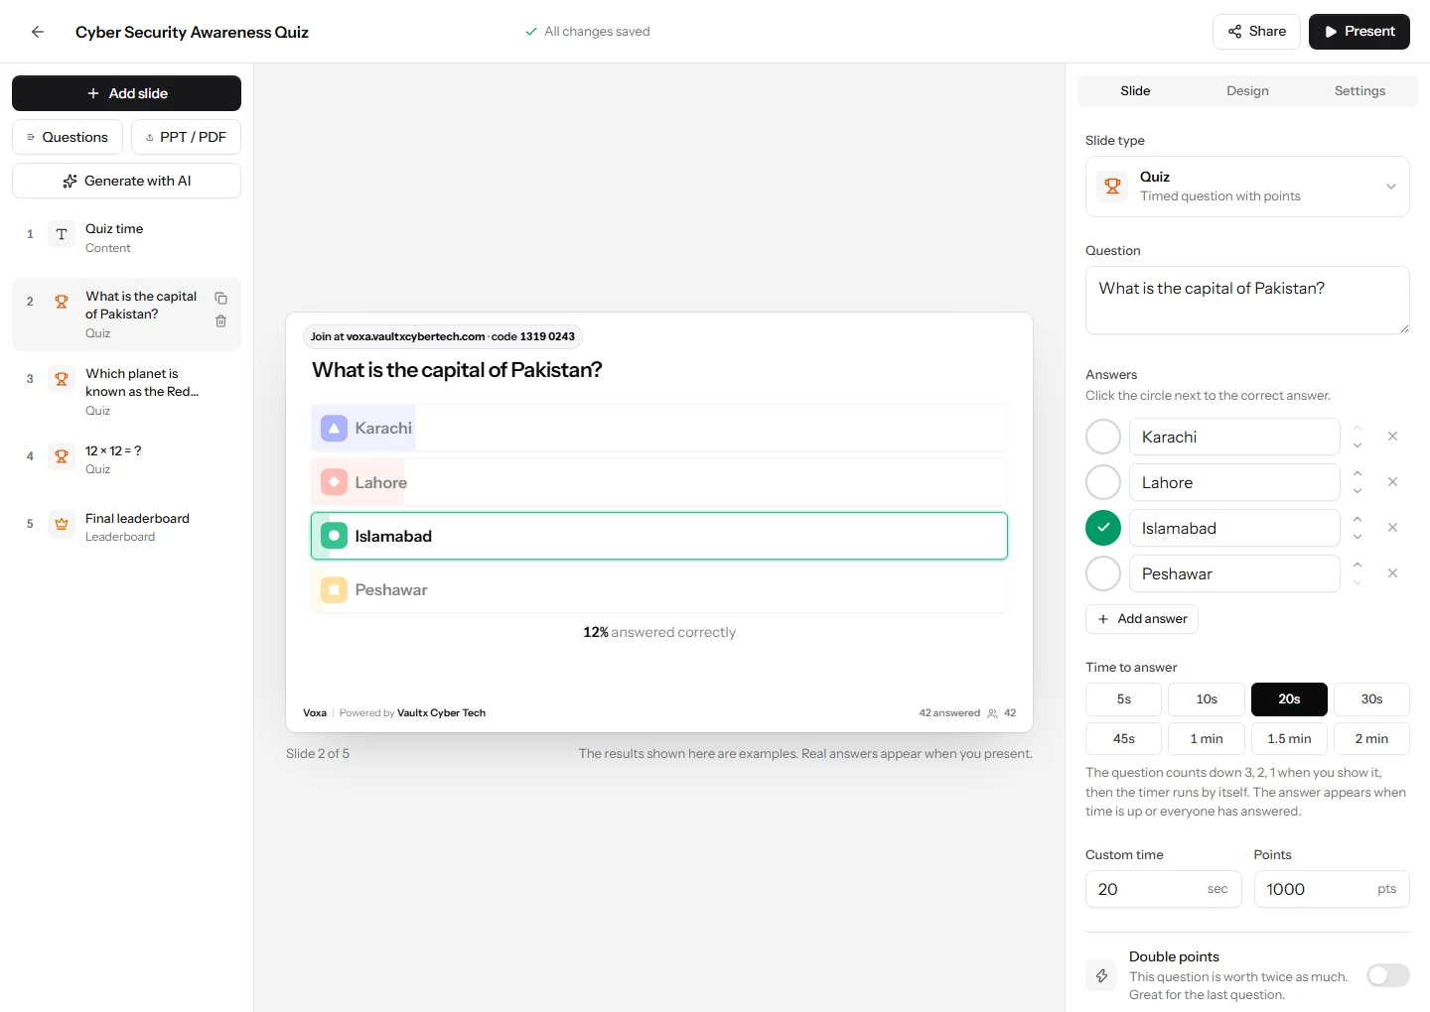The height and width of the screenshot is (1012, 1430).
Task: Move Islamabad answer down
Action: [x=1358, y=537]
